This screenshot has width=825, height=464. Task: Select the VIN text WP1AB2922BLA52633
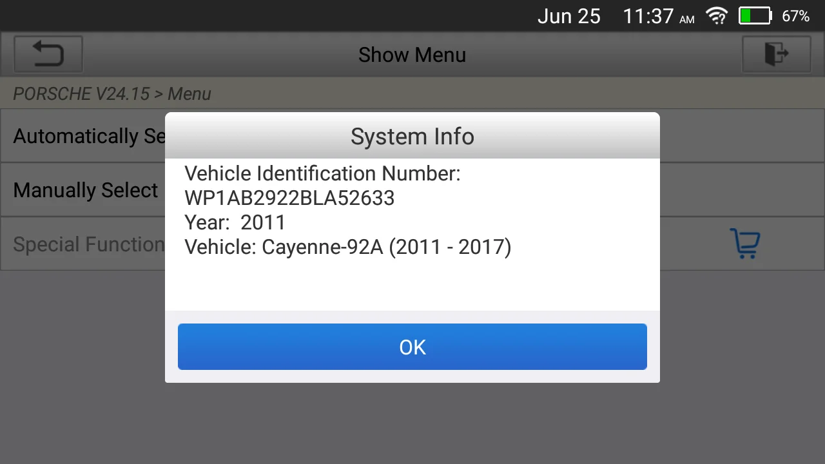click(289, 198)
